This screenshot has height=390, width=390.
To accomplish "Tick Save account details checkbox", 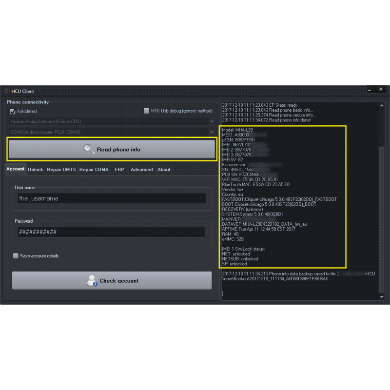I will [16, 255].
